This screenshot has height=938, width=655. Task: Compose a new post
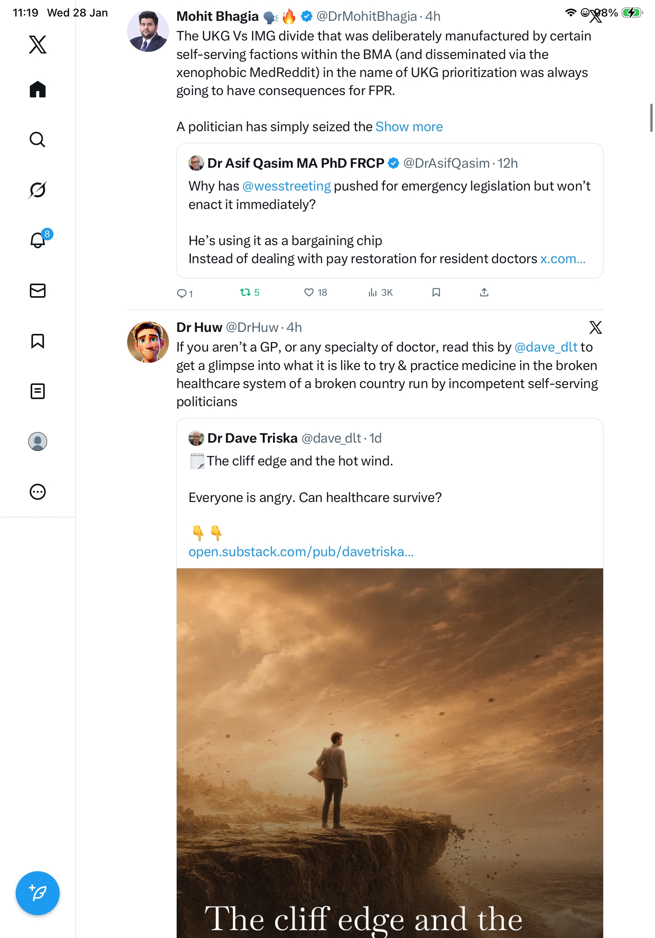[38, 893]
